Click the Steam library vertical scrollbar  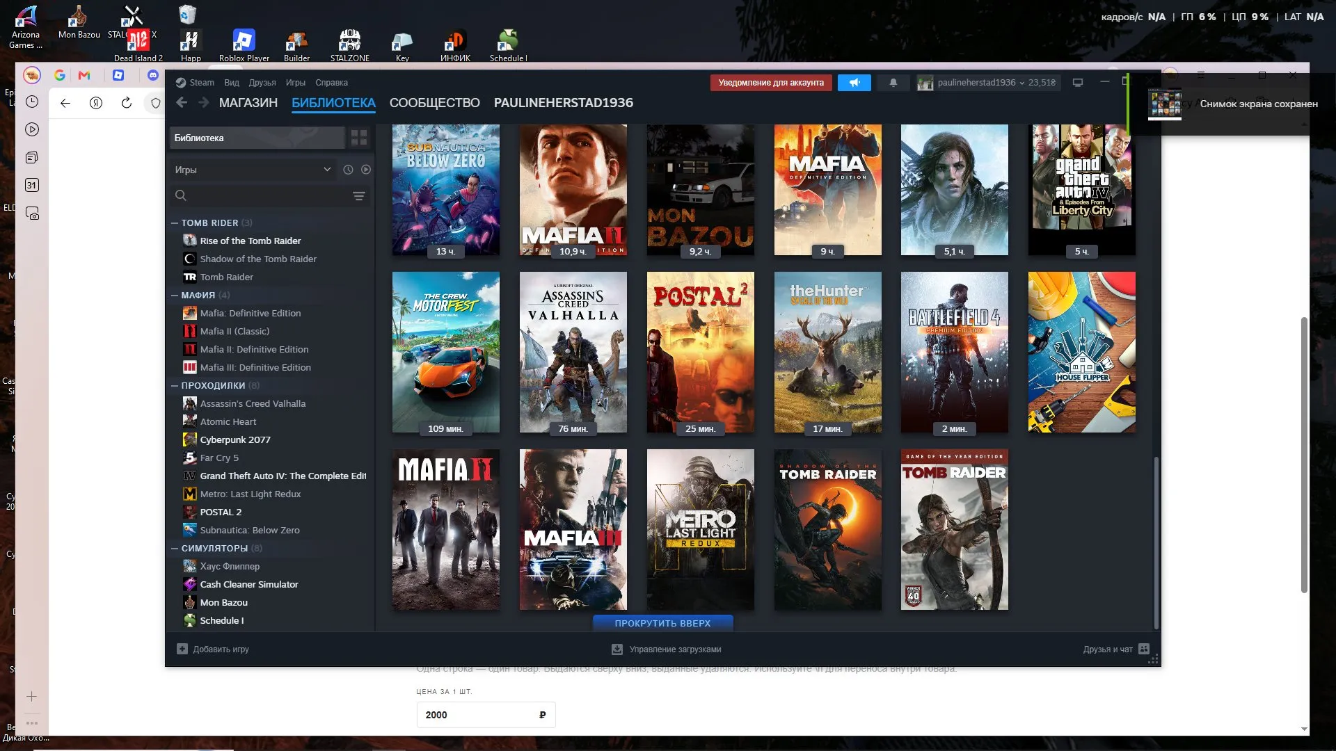pyautogui.click(x=1156, y=542)
